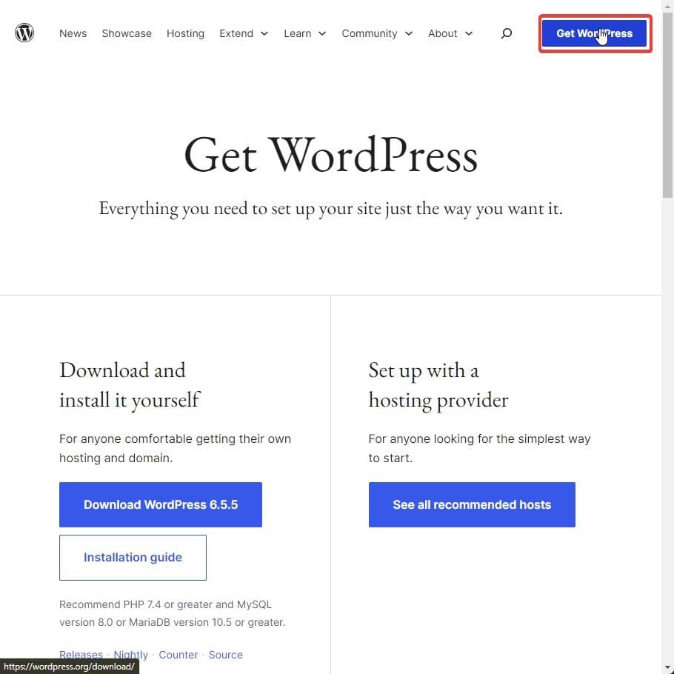Screen dimensions: 674x674
Task: Click Download WordPress 6.5.5 button
Action: pyautogui.click(x=160, y=504)
